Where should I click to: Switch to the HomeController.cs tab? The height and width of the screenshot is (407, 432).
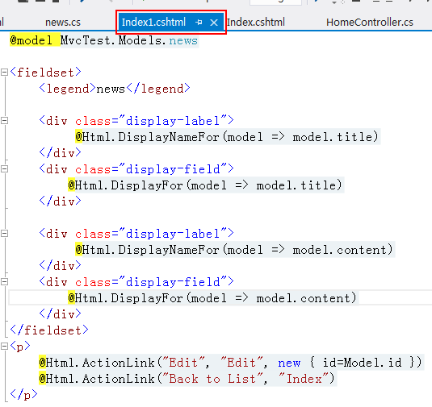pos(370,23)
